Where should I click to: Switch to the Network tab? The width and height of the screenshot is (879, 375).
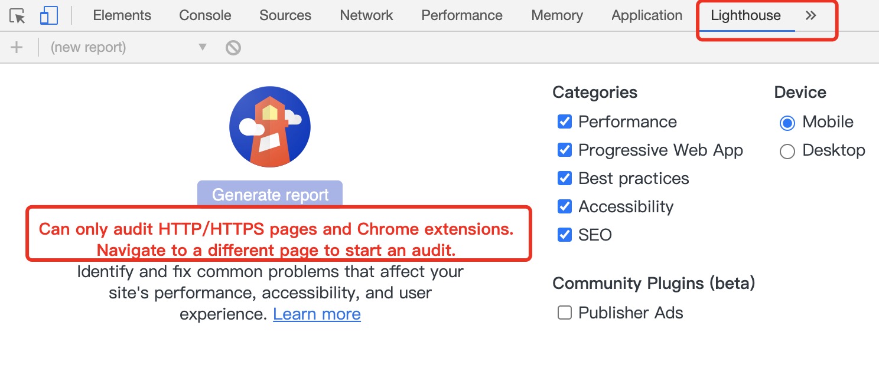[366, 16]
